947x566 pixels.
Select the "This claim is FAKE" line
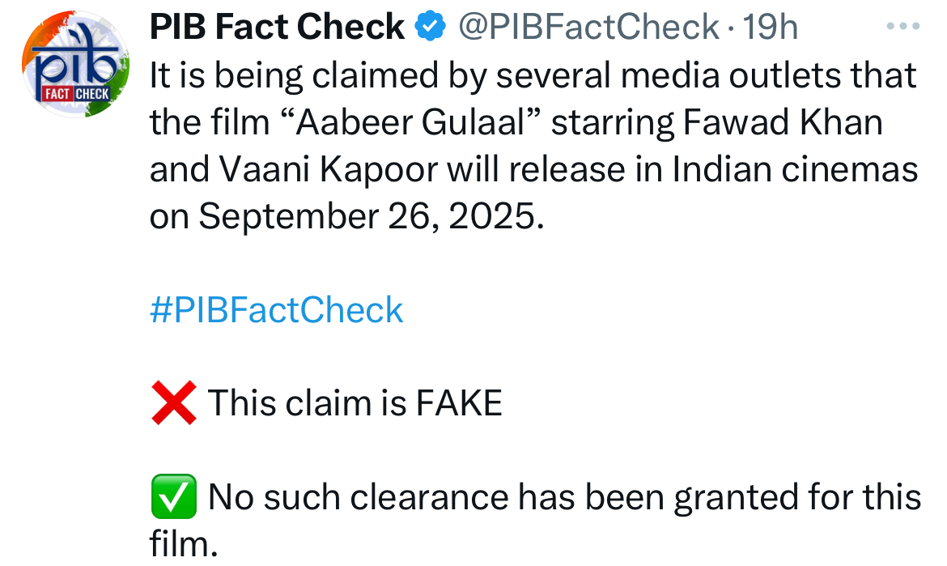tap(355, 402)
